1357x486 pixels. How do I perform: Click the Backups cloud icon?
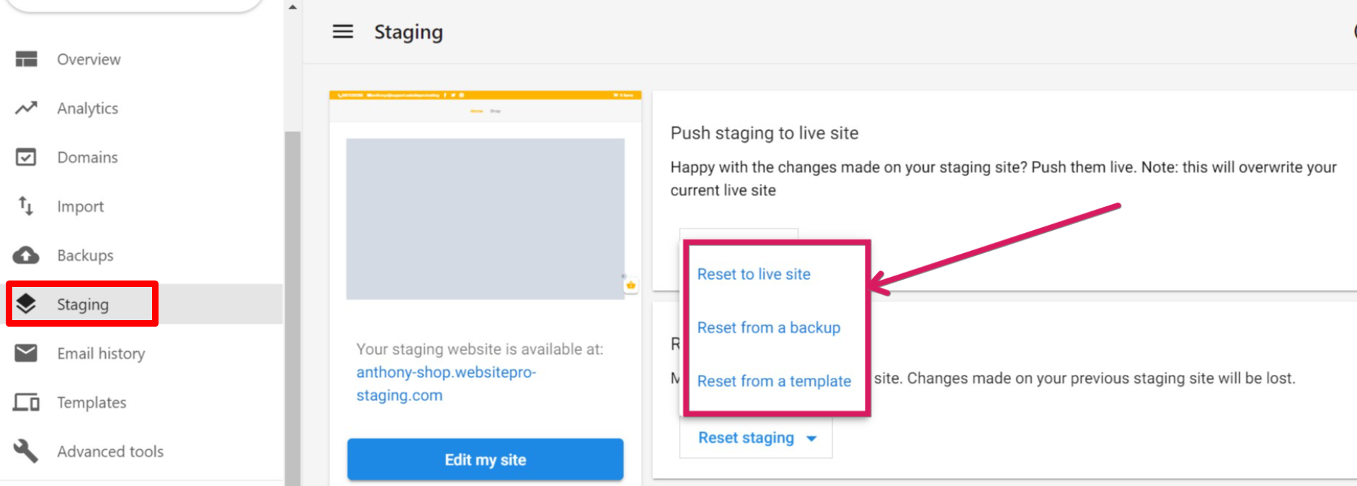[x=26, y=255]
